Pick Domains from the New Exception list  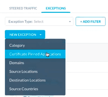point(35,63)
